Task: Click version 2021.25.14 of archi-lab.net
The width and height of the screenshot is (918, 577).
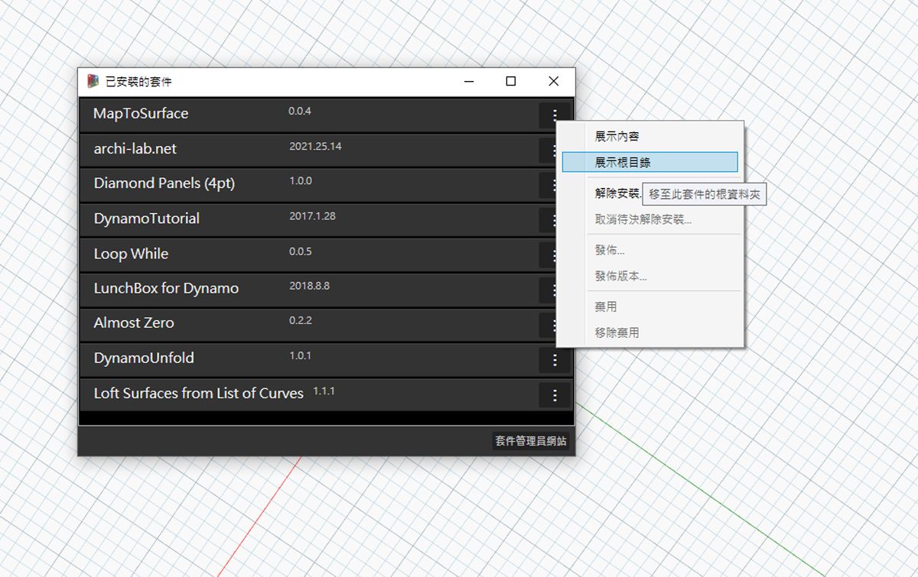Action: click(x=315, y=146)
